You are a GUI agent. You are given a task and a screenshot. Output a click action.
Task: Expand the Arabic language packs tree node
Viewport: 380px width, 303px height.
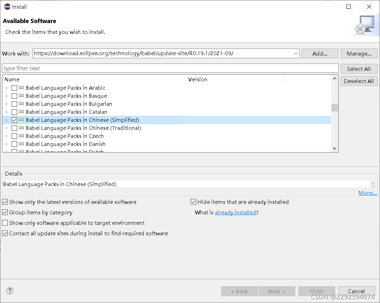click(6, 88)
